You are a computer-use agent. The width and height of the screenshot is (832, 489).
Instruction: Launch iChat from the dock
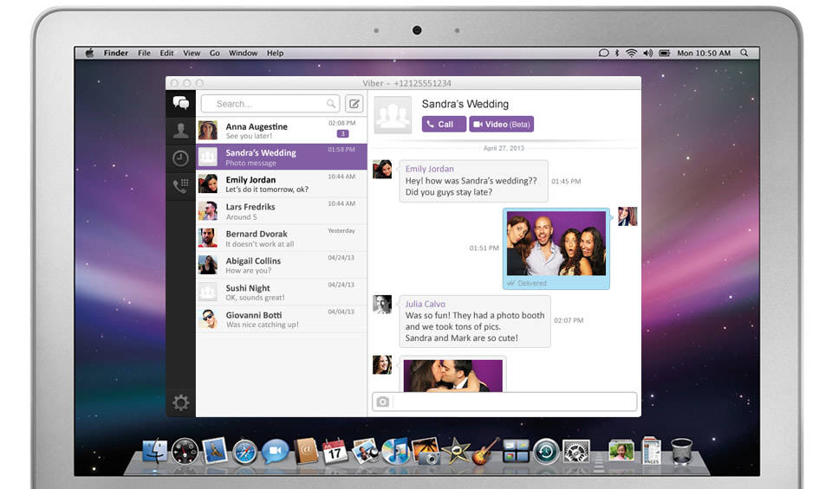[275, 451]
